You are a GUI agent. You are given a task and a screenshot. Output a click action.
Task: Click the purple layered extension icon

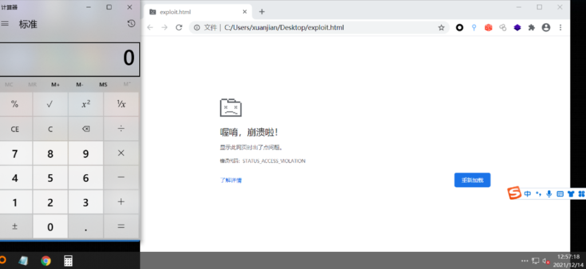[517, 27]
